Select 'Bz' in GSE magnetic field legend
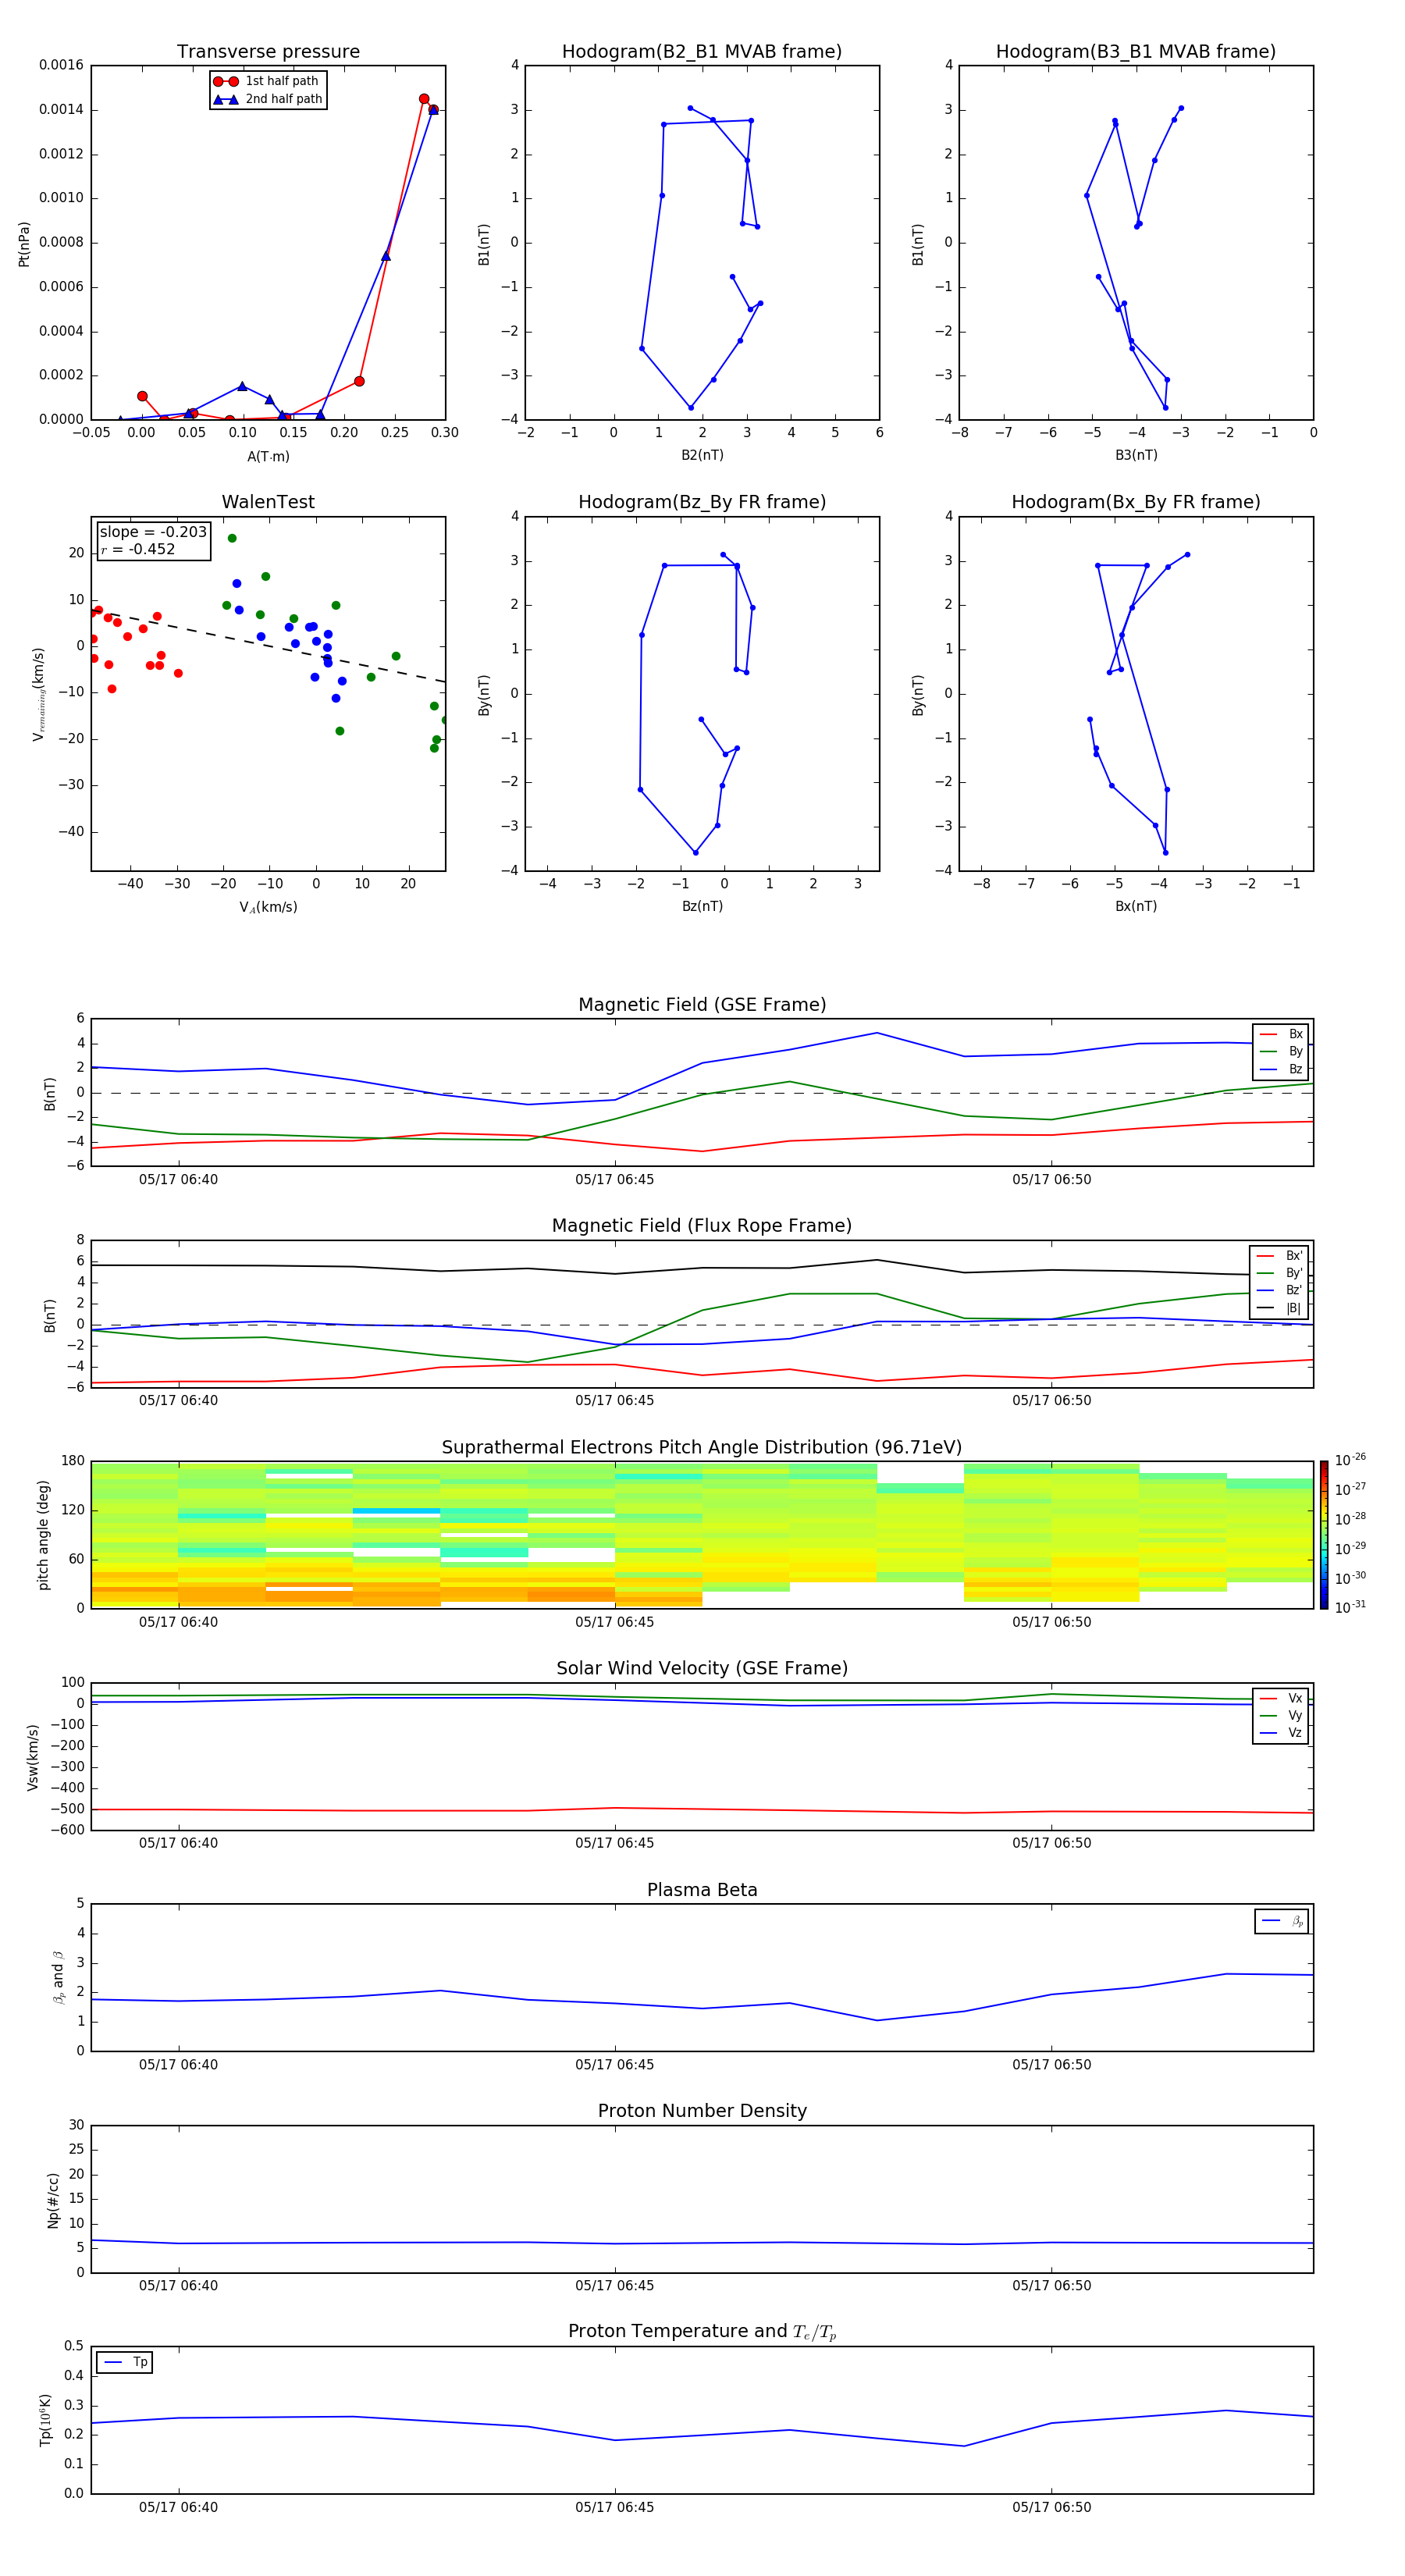 (x=1282, y=1069)
